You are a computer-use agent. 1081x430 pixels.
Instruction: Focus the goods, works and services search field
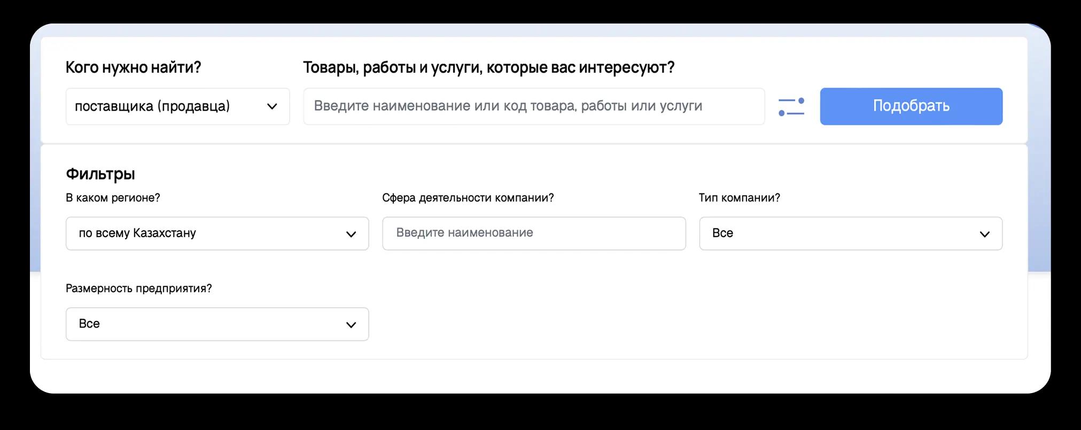[533, 106]
